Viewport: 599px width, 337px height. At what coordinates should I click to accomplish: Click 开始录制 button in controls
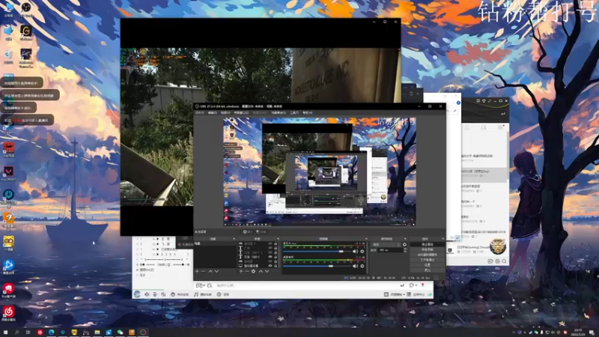point(427,249)
